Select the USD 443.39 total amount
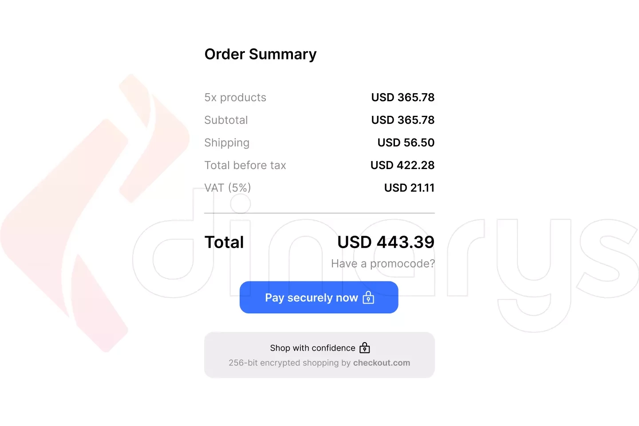The image size is (639, 426). click(386, 242)
